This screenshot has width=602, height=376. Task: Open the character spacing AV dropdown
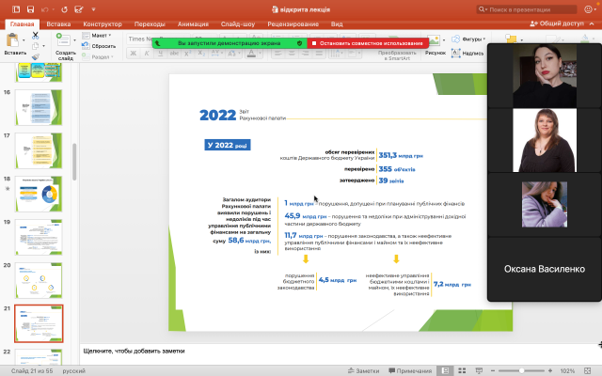click(215, 54)
